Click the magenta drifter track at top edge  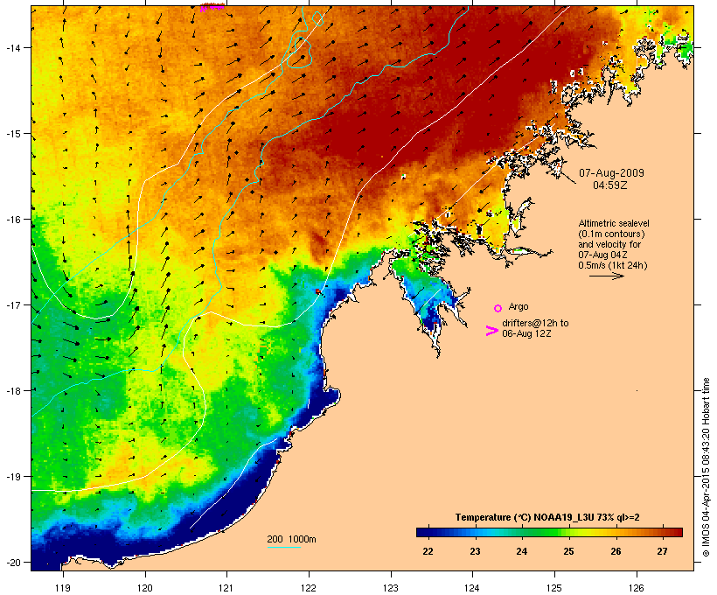click(x=213, y=6)
